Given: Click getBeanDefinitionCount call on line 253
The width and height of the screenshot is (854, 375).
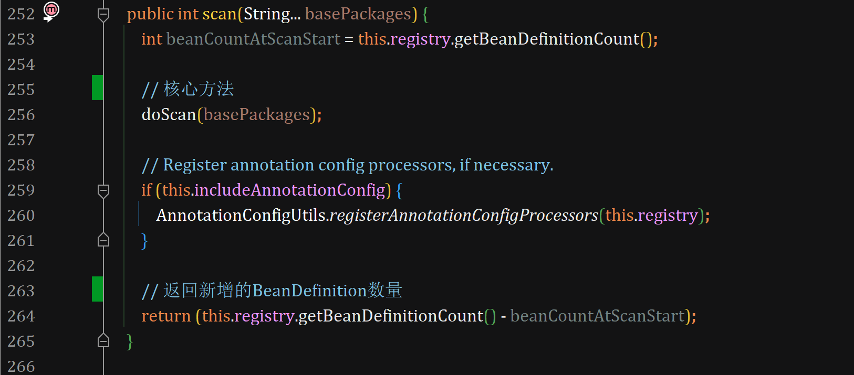Looking at the screenshot, I should click(x=547, y=39).
